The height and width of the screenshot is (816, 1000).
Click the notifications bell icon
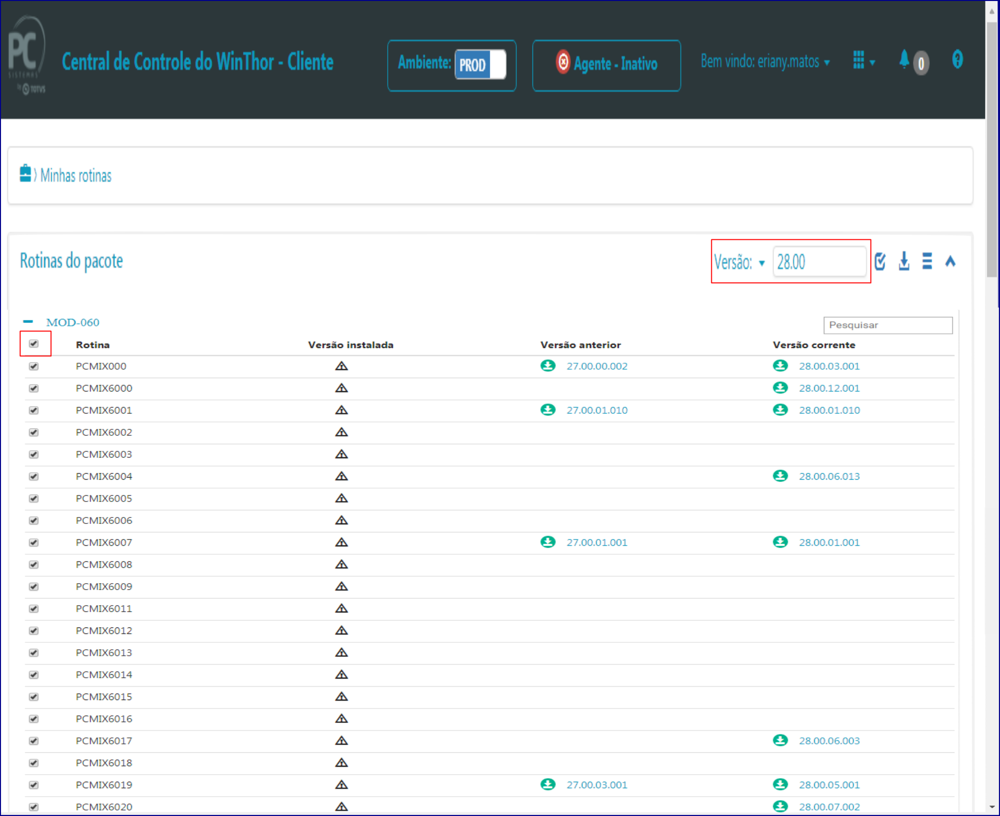pos(904,59)
